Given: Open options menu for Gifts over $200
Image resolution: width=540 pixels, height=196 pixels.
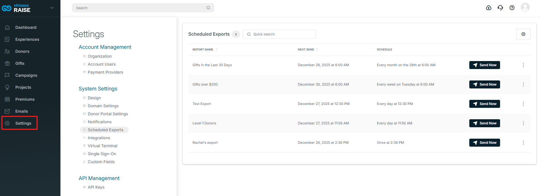Looking at the screenshot, I should point(523,84).
